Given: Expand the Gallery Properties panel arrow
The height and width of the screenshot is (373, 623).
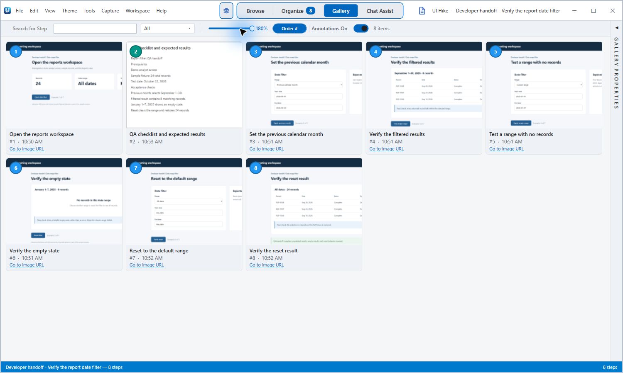Looking at the screenshot, I should (616, 28).
